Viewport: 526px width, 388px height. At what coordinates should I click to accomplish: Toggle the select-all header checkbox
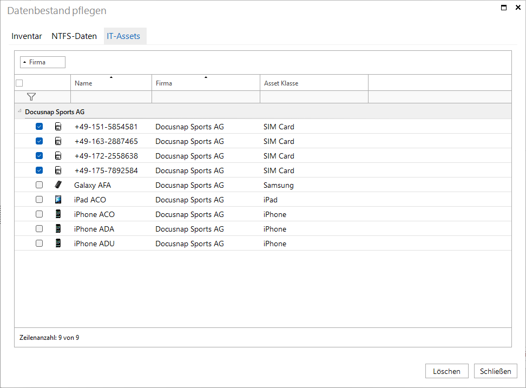(19, 83)
